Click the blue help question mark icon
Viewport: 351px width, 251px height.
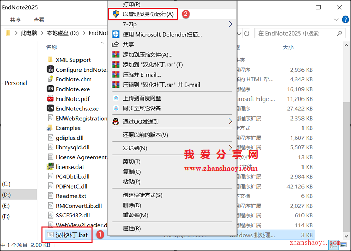[x=345, y=20]
